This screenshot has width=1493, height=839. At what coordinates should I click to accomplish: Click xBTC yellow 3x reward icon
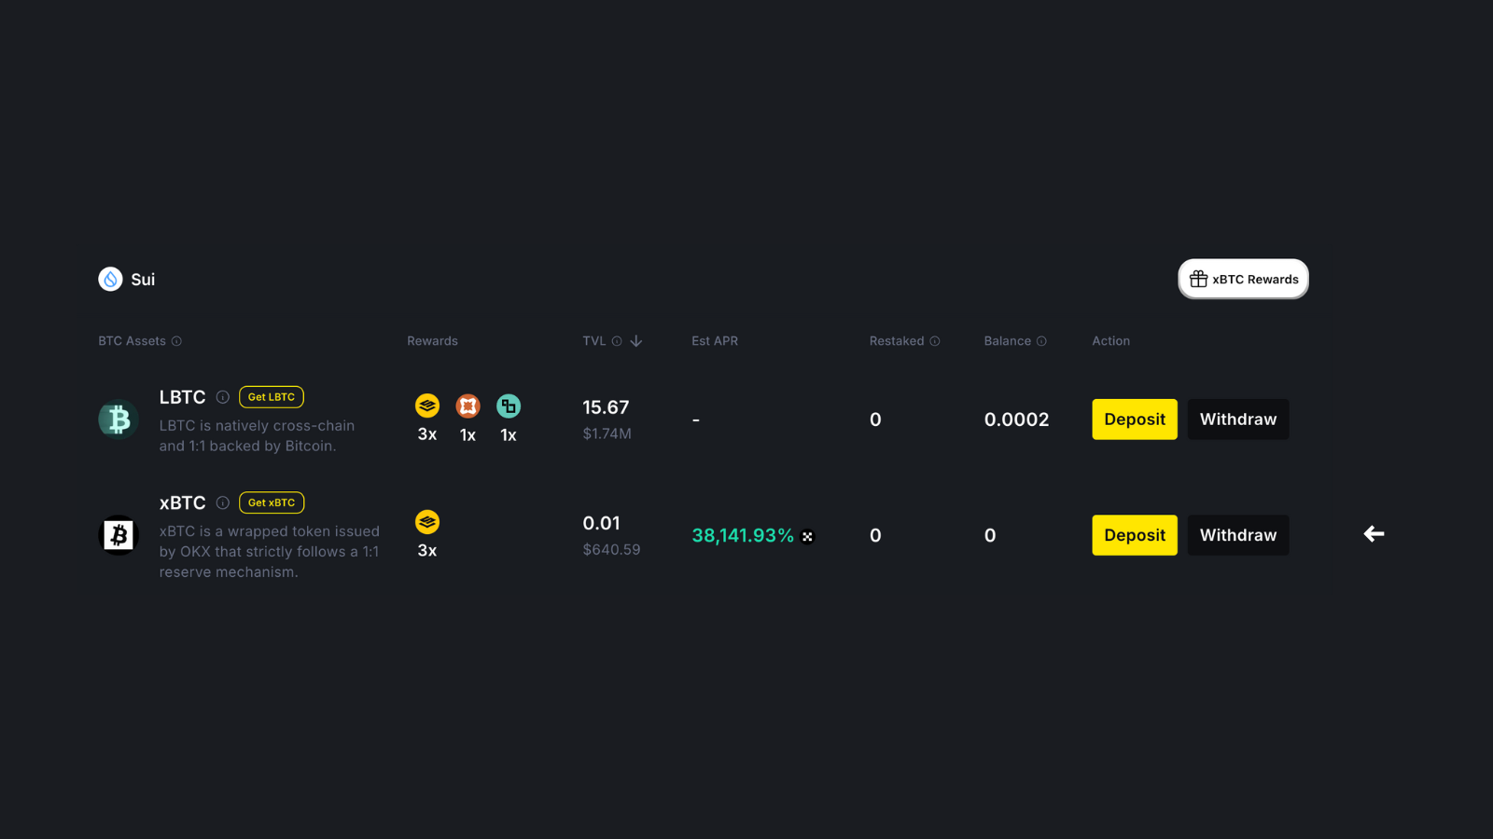[427, 521]
